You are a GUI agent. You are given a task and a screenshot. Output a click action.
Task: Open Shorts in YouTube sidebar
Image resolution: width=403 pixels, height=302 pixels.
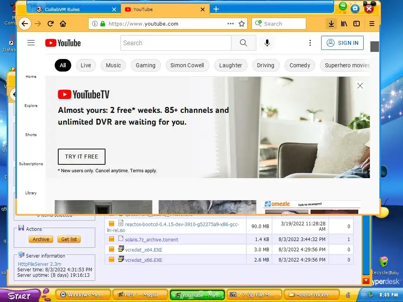coord(31,134)
